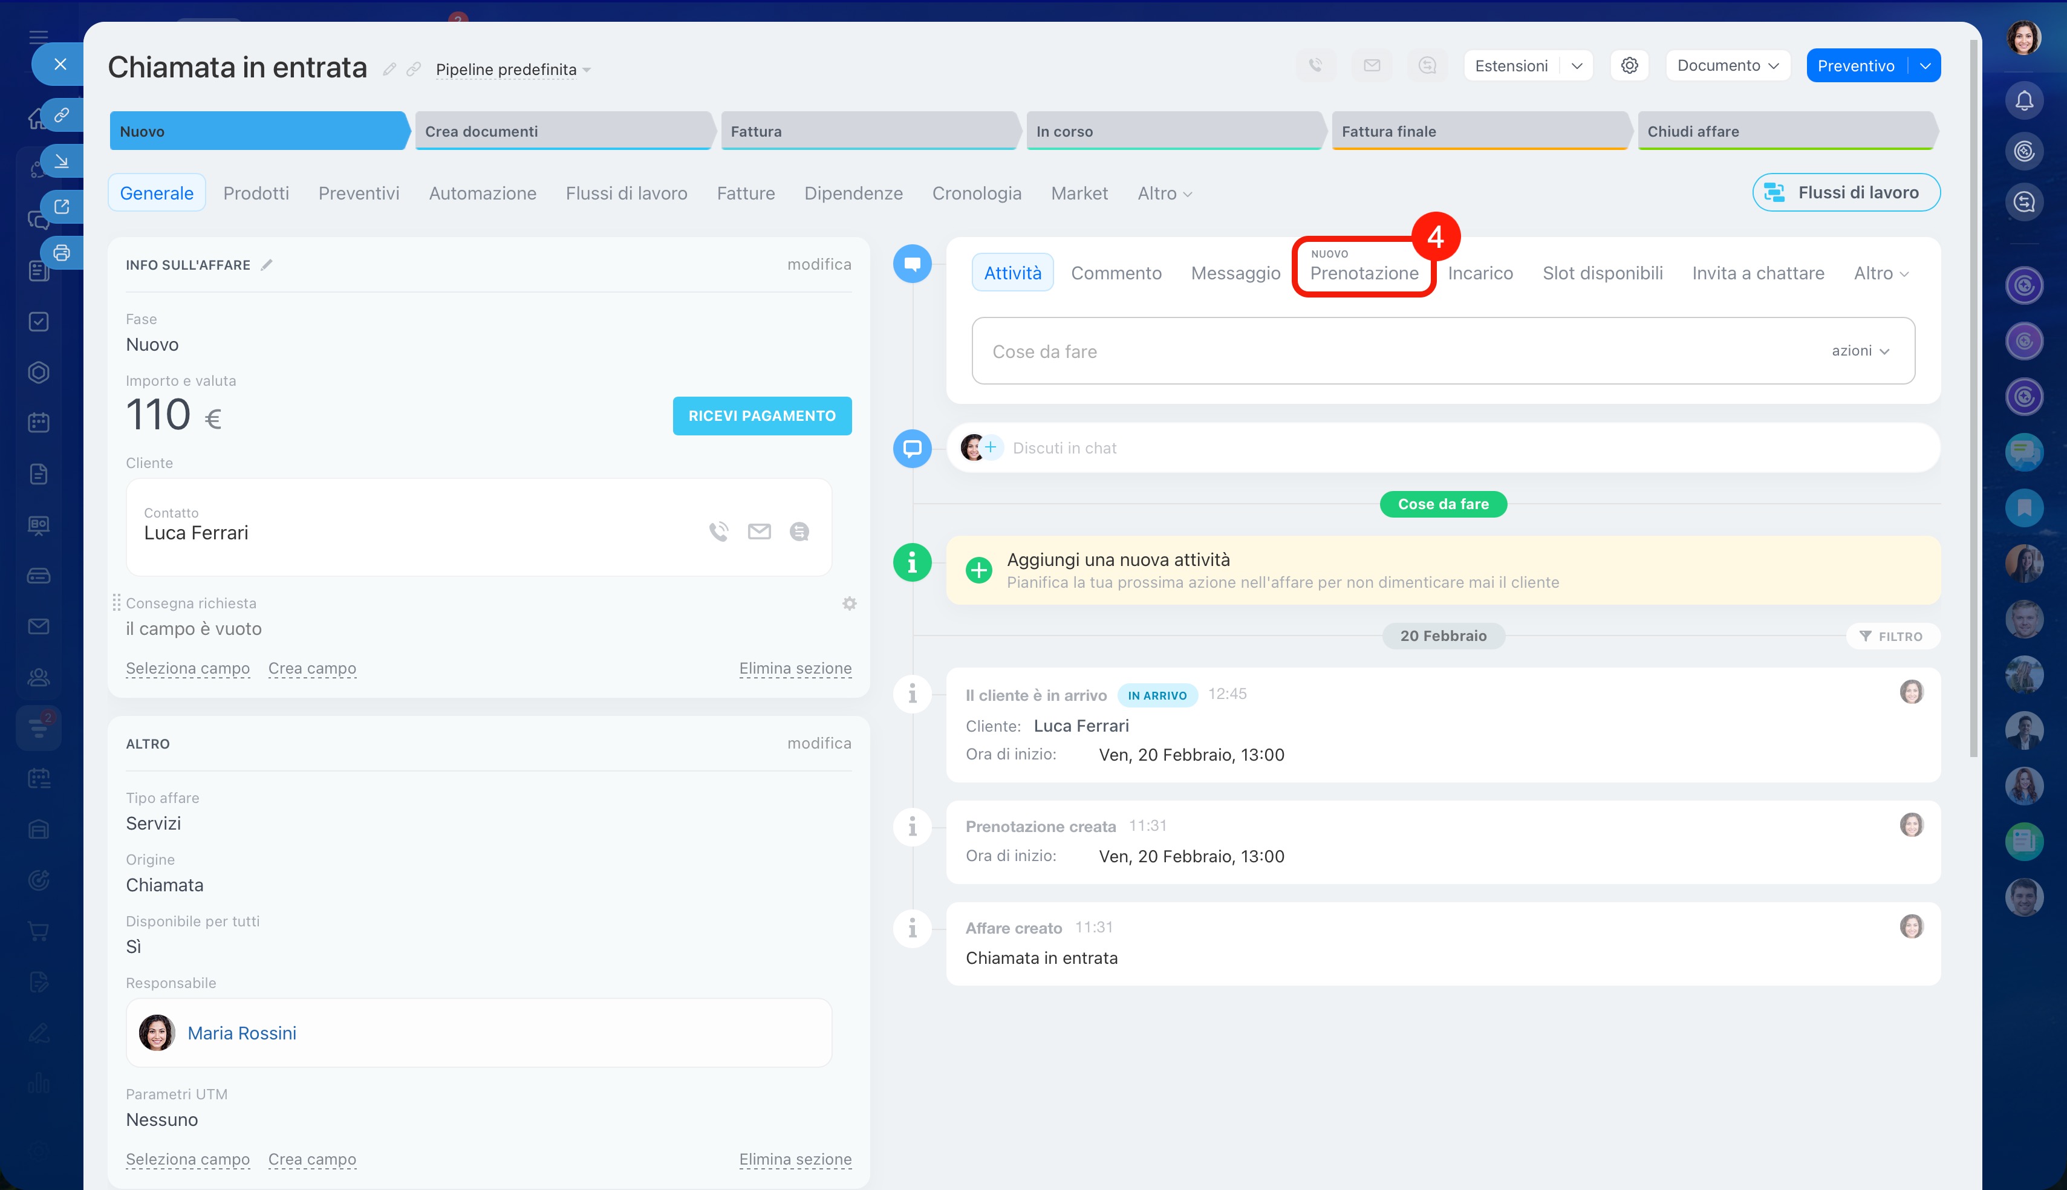This screenshot has width=2067, height=1190.
Task: Click the green plus add activity icon
Action: pos(978,570)
